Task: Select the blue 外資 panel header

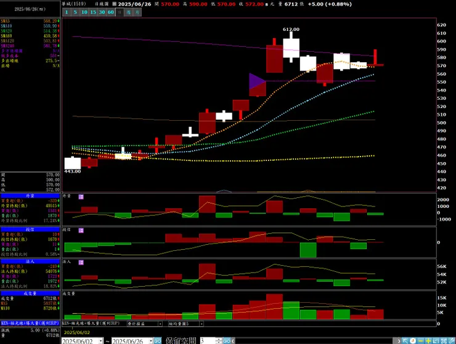Action: point(30,196)
